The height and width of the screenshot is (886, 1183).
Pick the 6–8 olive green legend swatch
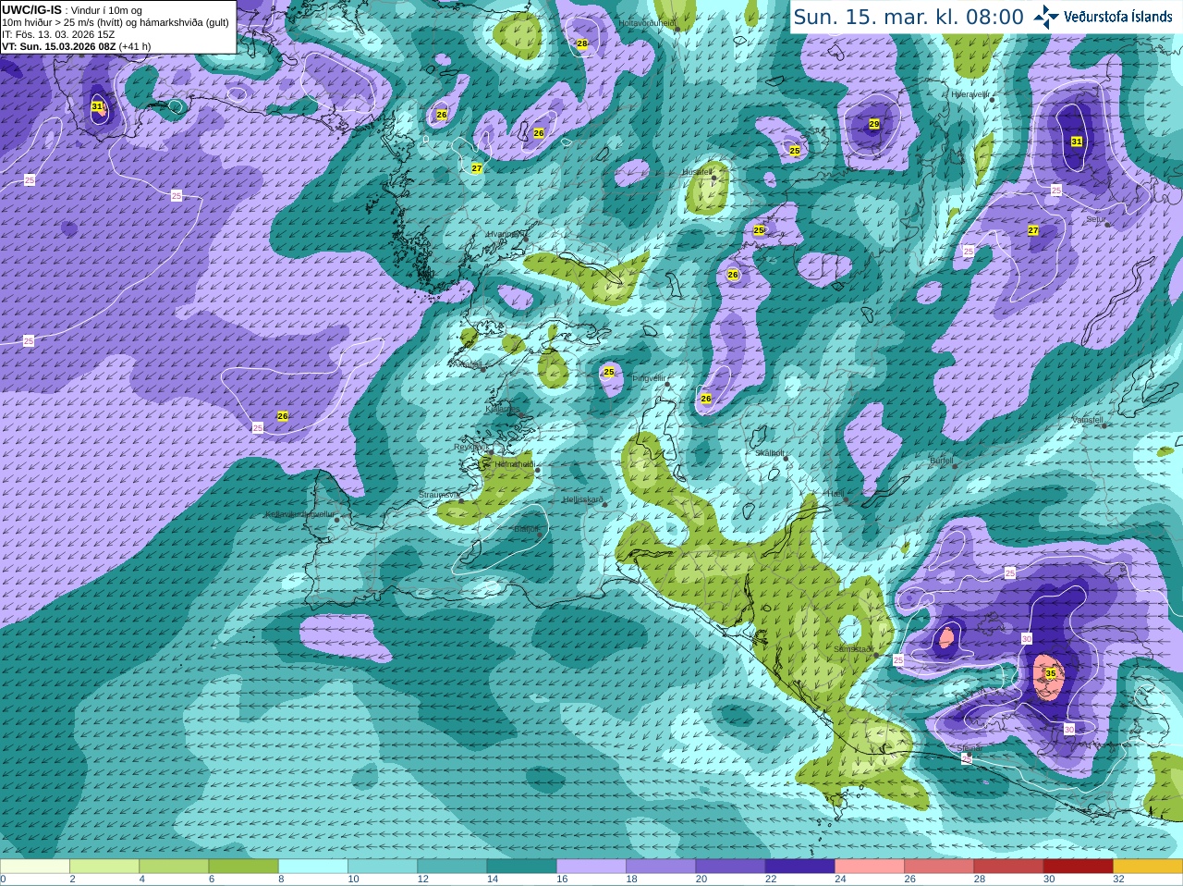tap(243, 867)
